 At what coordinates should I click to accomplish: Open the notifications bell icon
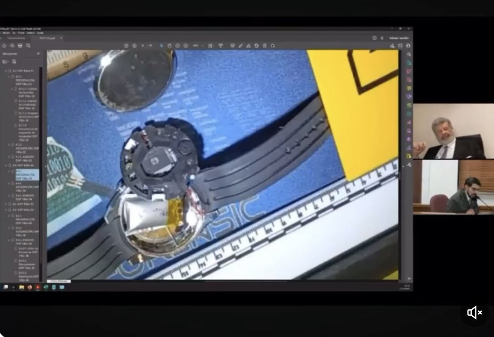[382, 38]
